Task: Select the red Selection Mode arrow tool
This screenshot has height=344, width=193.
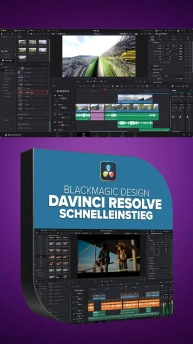Action: [x=80, y=86]
